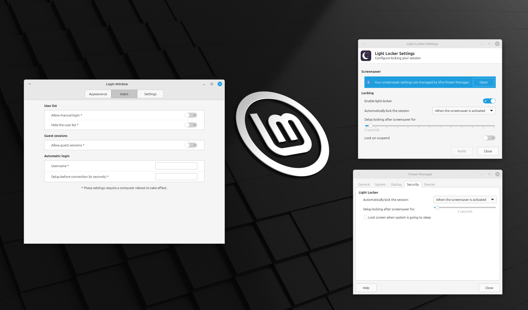Click the Help button in Power Manager
528x310 pixels.
[x=366, y=288]
